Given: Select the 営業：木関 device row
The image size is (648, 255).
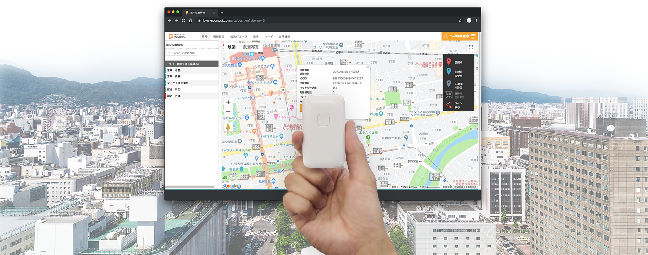Looking at the screenshot, I should [192, 70].
